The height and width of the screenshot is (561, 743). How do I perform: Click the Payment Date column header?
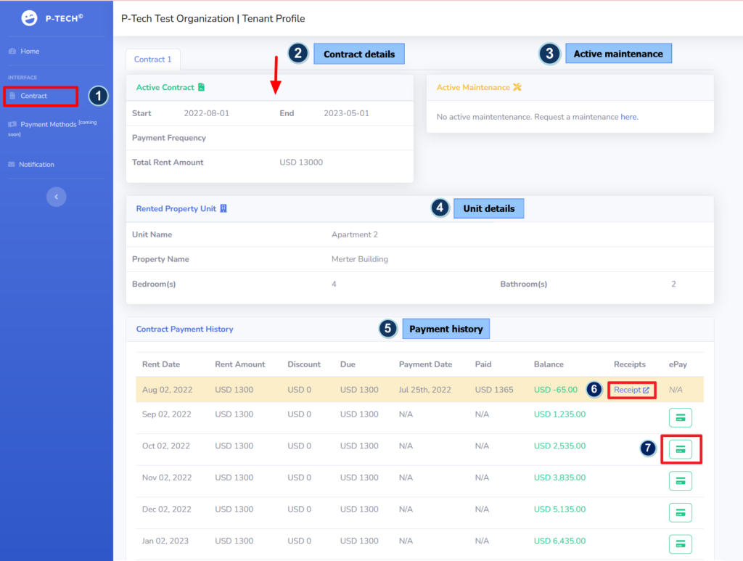[425, 364]
